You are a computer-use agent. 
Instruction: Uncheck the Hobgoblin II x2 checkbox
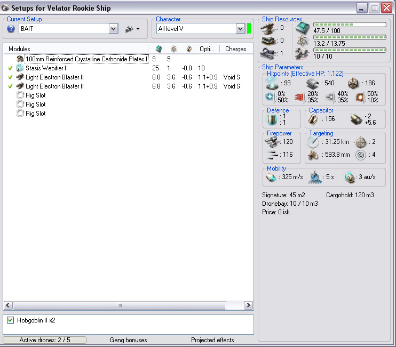coord(10,320)
